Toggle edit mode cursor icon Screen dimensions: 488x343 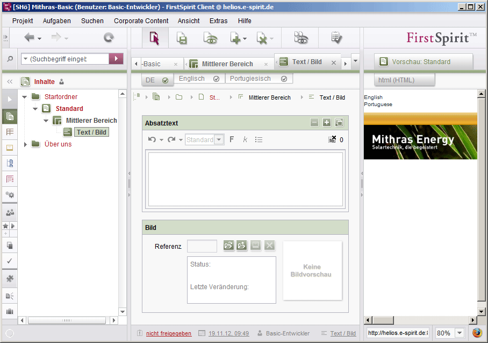point(154,38)
